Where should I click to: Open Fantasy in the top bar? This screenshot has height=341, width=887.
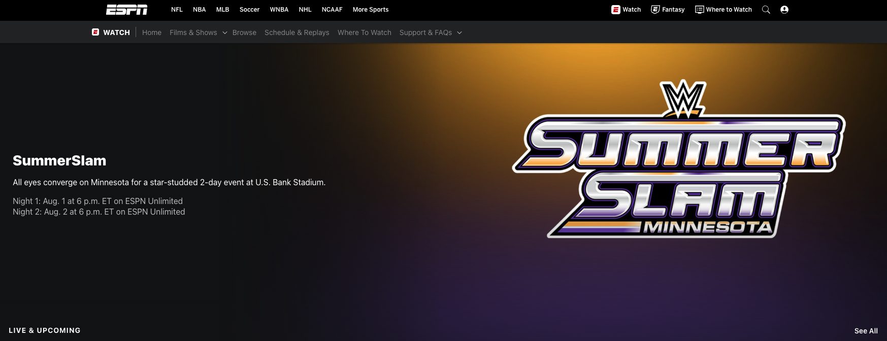tap(668, 10)
